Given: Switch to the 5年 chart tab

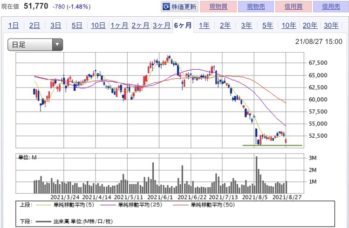Looking at the screenshot, I should [267, 26].
